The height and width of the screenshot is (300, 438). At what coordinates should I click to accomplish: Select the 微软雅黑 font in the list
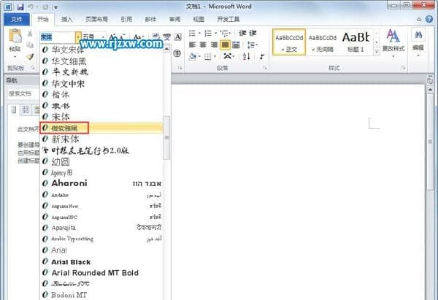click(x=101, y=128)
